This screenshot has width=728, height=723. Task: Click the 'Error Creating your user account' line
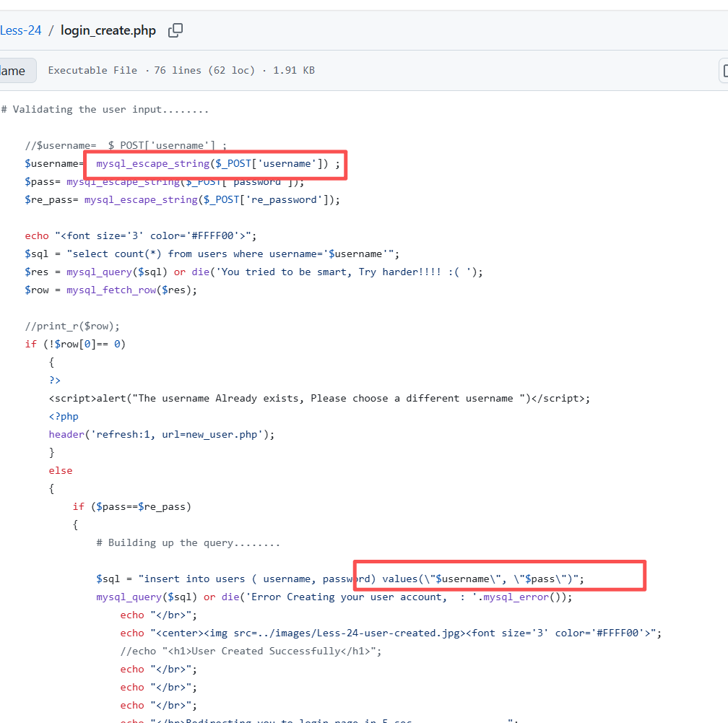click(x=334, y=597)
